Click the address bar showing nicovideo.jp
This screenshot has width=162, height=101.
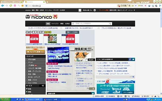[71, 6]
